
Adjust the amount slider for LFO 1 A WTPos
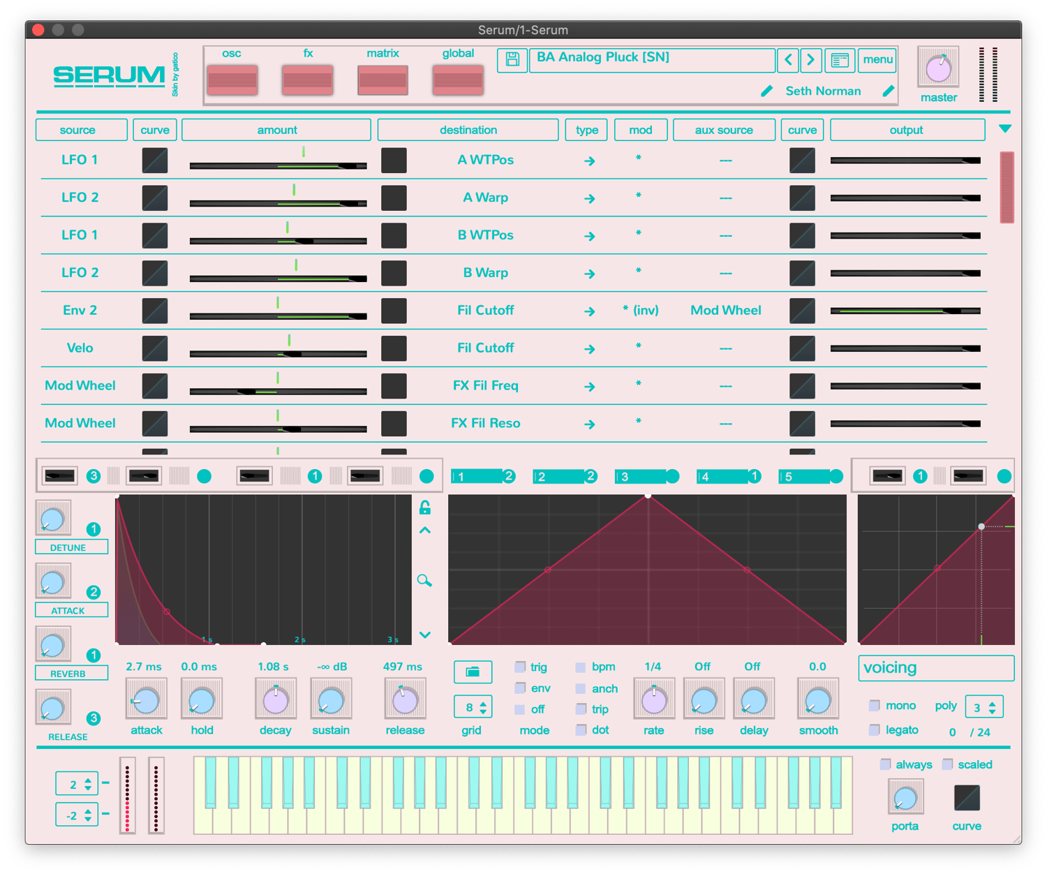pos(278,165)
